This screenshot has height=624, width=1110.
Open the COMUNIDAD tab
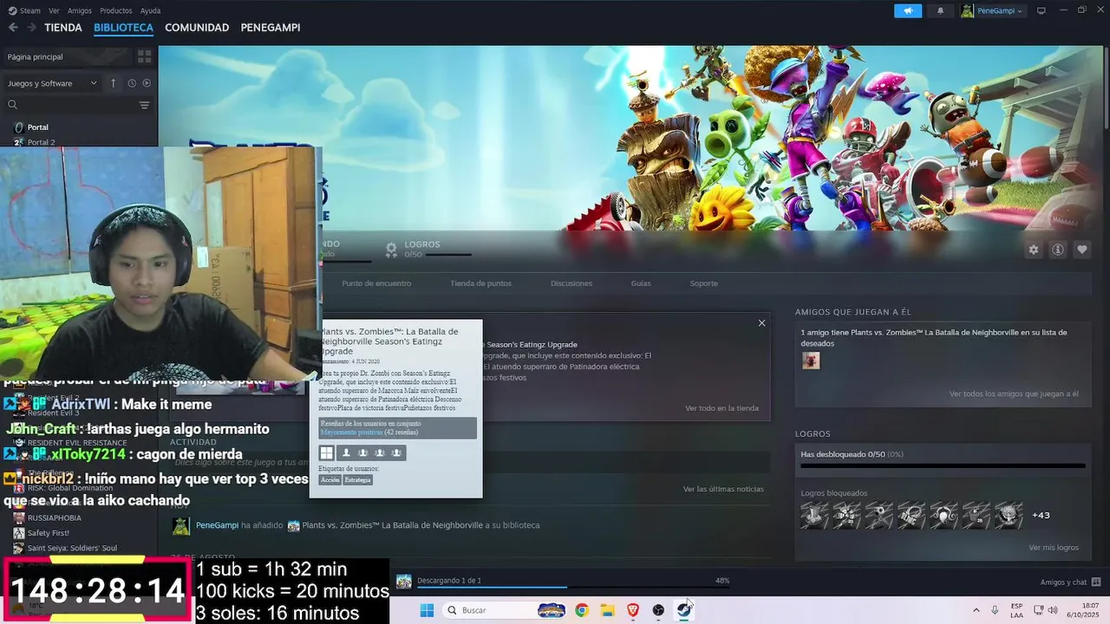click(197, 28)
